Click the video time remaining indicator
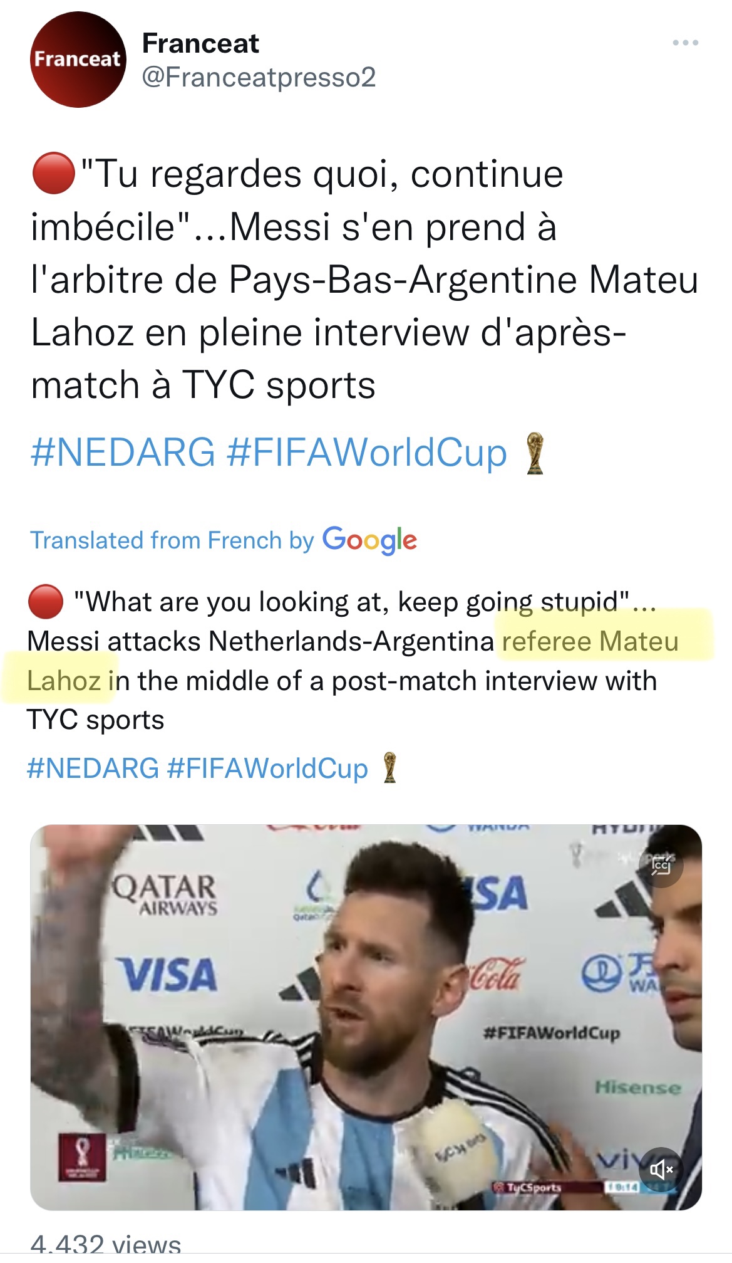Viewport: 732px width, 1263px height. coord(621,1187)
